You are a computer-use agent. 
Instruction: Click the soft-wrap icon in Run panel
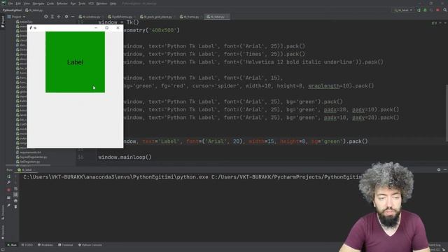[15, 189]
